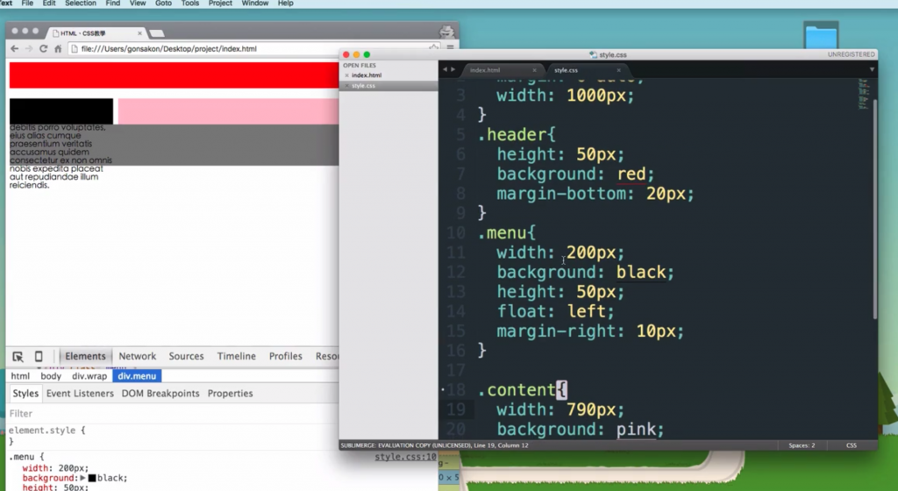
Task: Click the Sublime minimap
Action: (x=864, y=93)
